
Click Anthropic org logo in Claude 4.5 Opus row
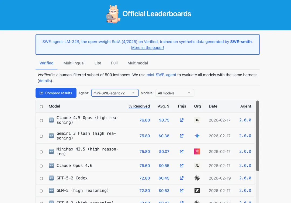pos(197,120)
